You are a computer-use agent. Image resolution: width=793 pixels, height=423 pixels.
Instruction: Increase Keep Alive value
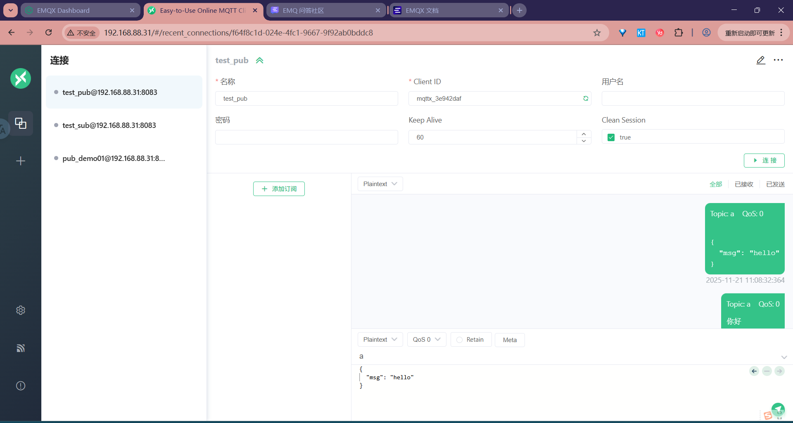[x=584, y=134]
